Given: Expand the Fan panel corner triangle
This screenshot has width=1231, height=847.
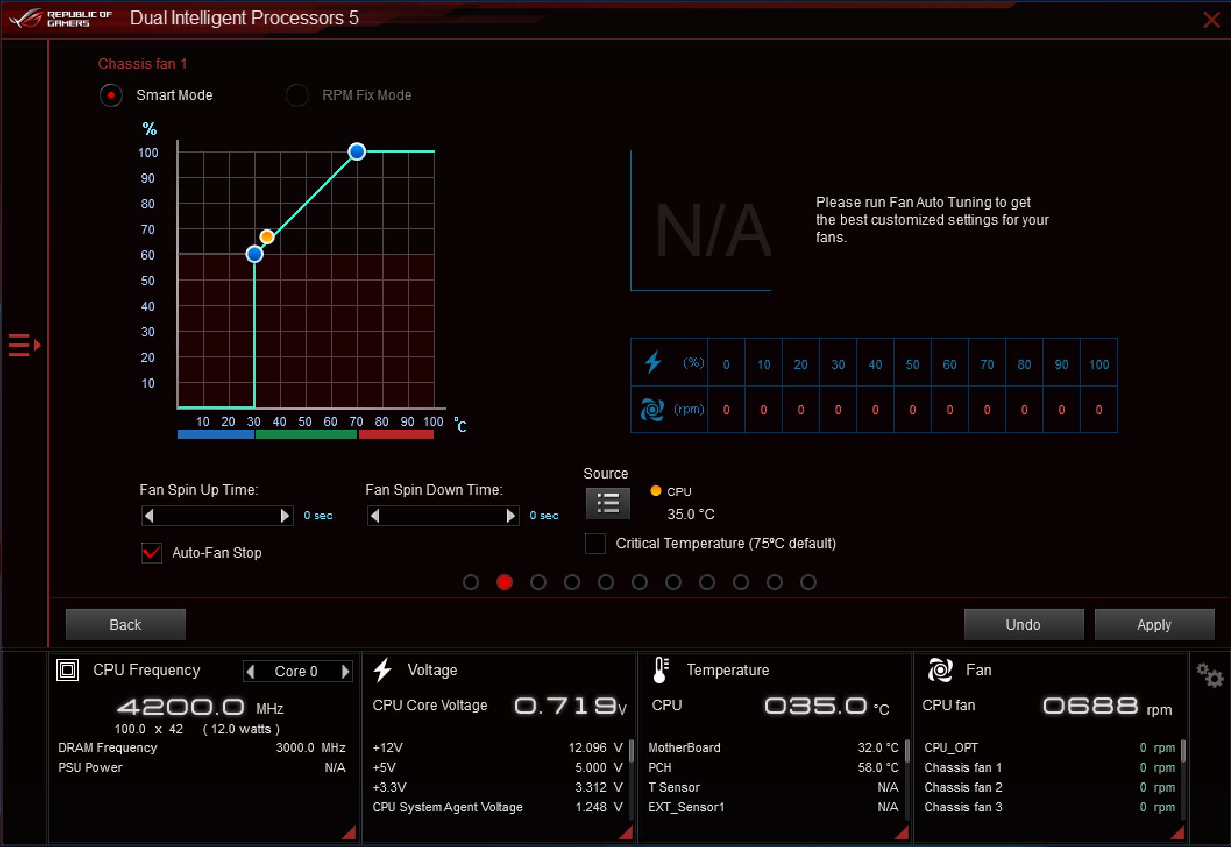Looking at the screenshot, I should pos(1177,832).
